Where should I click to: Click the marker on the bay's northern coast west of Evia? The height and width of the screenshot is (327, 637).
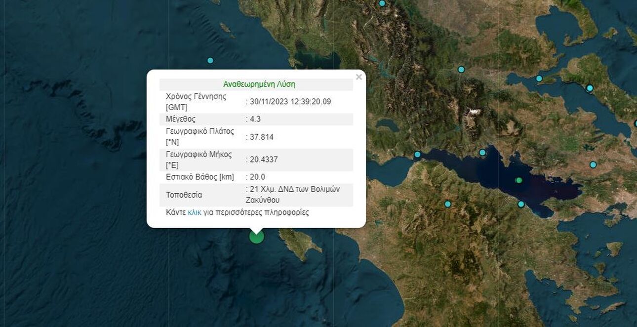(x=539, y=79)
